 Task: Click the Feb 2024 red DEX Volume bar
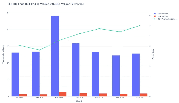[43, 95]
